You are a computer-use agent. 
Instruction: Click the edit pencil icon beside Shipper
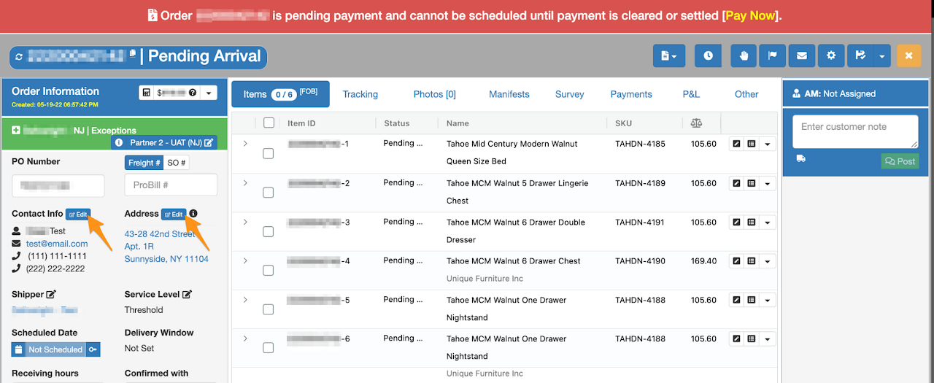click(51, 295)
